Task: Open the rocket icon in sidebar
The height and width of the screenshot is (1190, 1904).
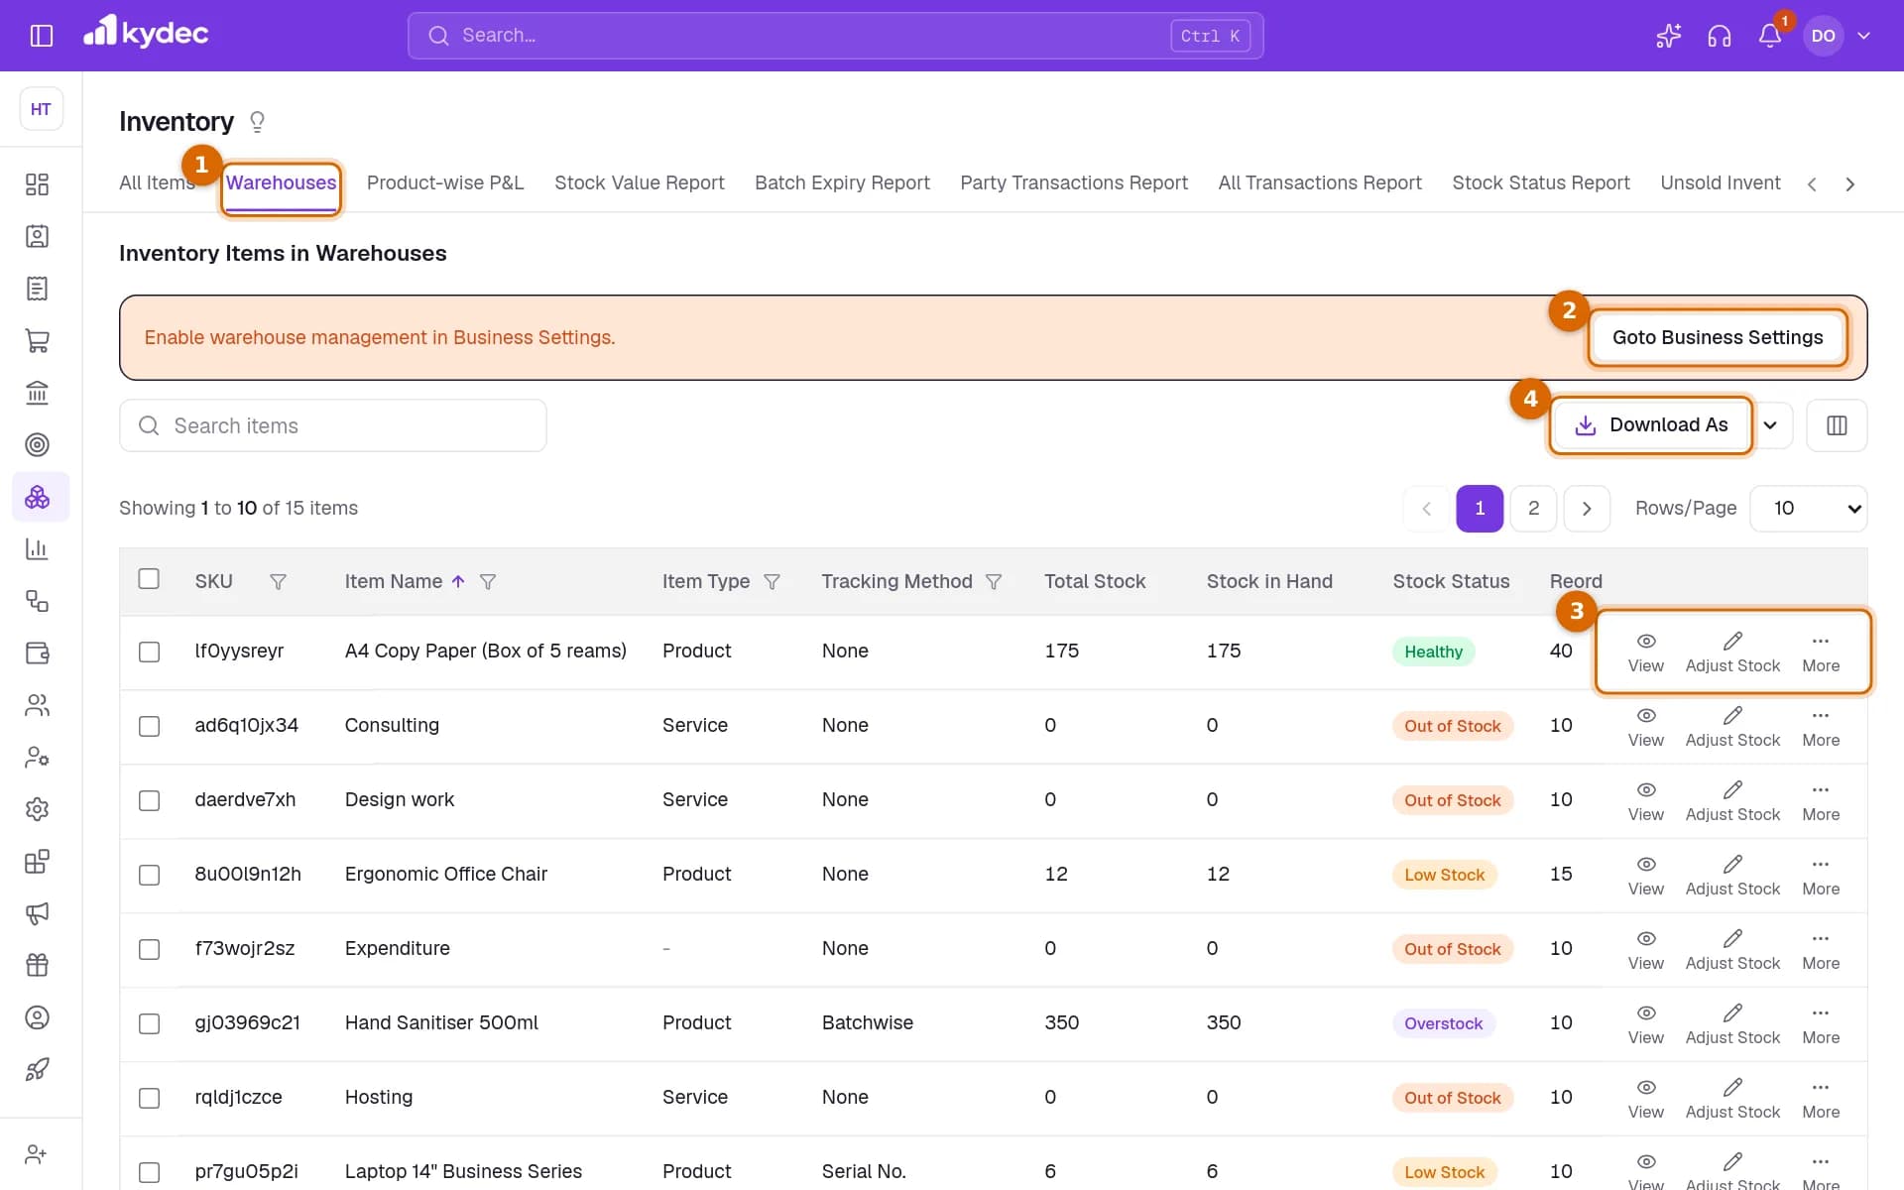Action: click(x=37, y=1069)
